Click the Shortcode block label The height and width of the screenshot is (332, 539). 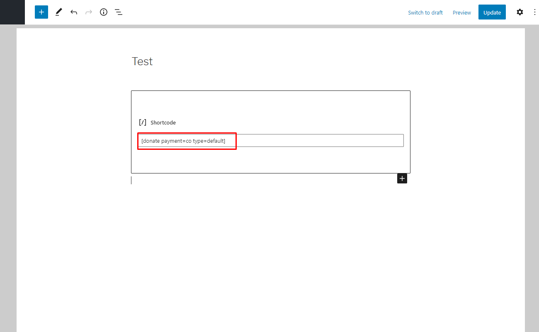click(163, 122)
